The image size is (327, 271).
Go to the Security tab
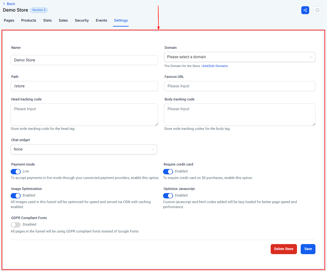click(82, 20)
